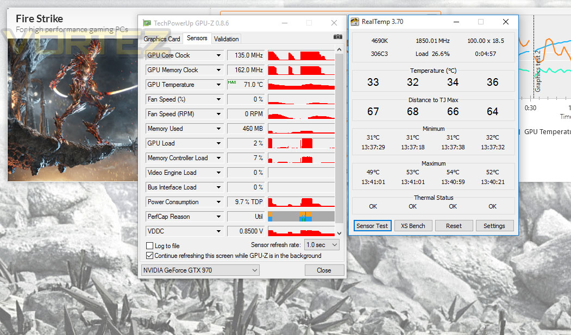Click sensor list scroll-up arrow
The width and height of the screenshot is (571, 335).
click(340, 49)
